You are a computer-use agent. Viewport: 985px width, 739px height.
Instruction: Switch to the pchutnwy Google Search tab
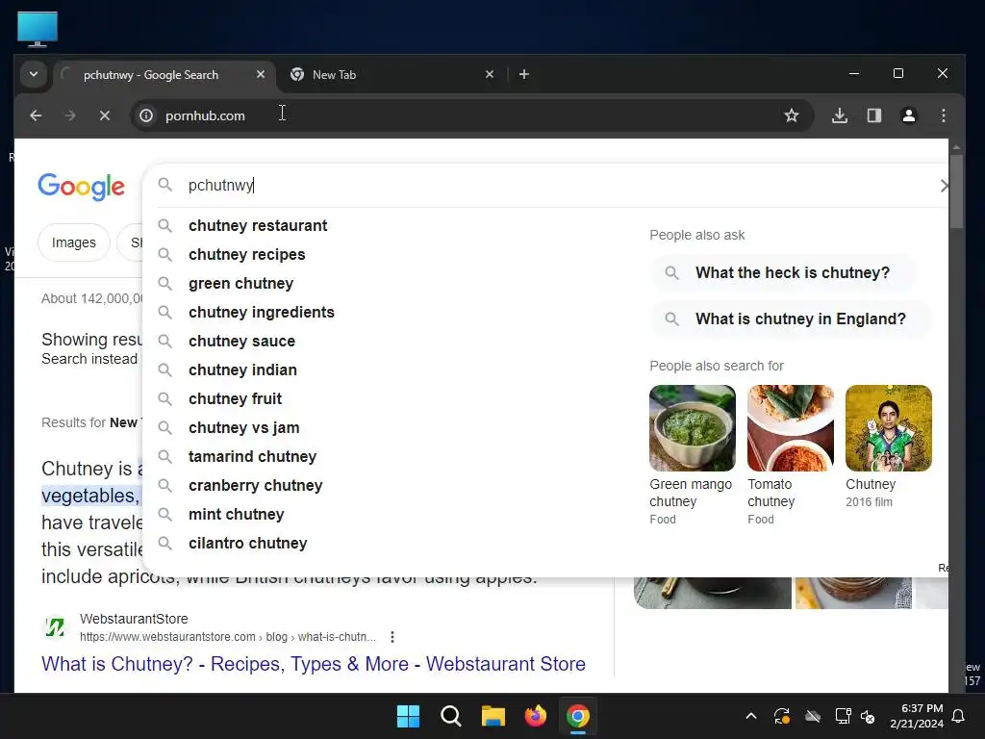click(164, 75)
